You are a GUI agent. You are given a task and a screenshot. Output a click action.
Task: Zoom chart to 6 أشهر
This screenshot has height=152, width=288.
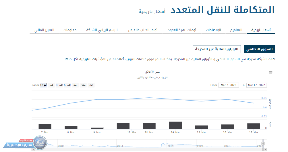point(67,85)
